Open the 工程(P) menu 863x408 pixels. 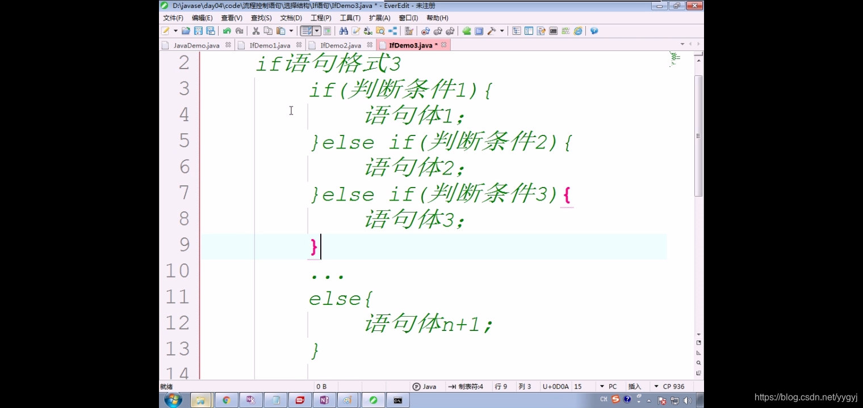(x=321, y=18)
